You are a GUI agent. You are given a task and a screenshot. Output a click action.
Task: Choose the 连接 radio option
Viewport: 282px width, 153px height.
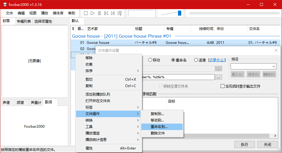pos(196,60)
